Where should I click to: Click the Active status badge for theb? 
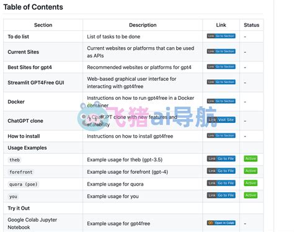251,159
